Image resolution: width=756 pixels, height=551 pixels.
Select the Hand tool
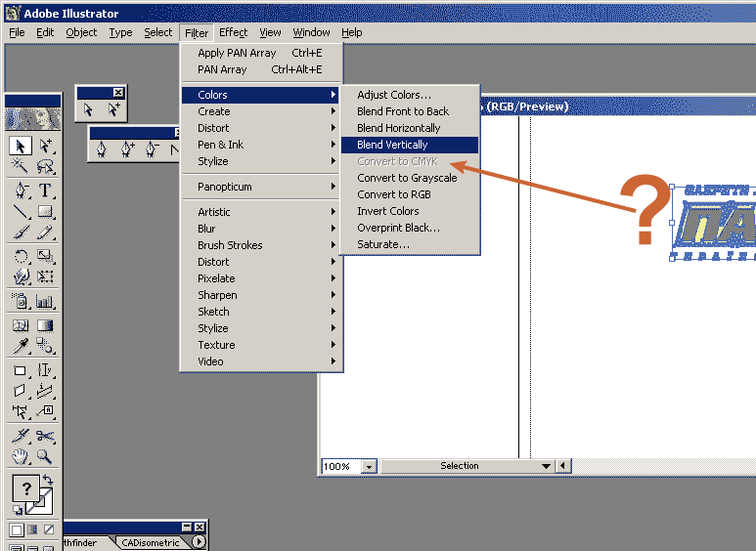pyautogui.click(x=21, y=456)
